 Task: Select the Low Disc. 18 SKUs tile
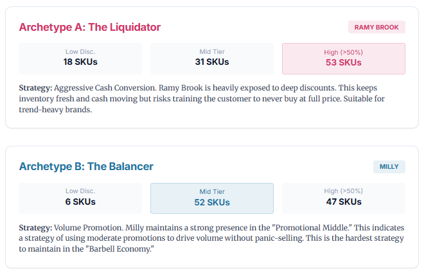click(x=80, y=58)
